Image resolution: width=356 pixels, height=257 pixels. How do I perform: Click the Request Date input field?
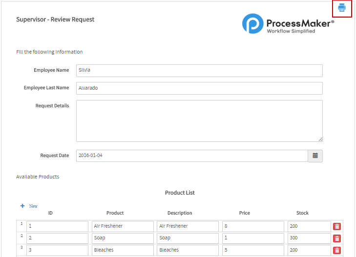click(191, 156)
